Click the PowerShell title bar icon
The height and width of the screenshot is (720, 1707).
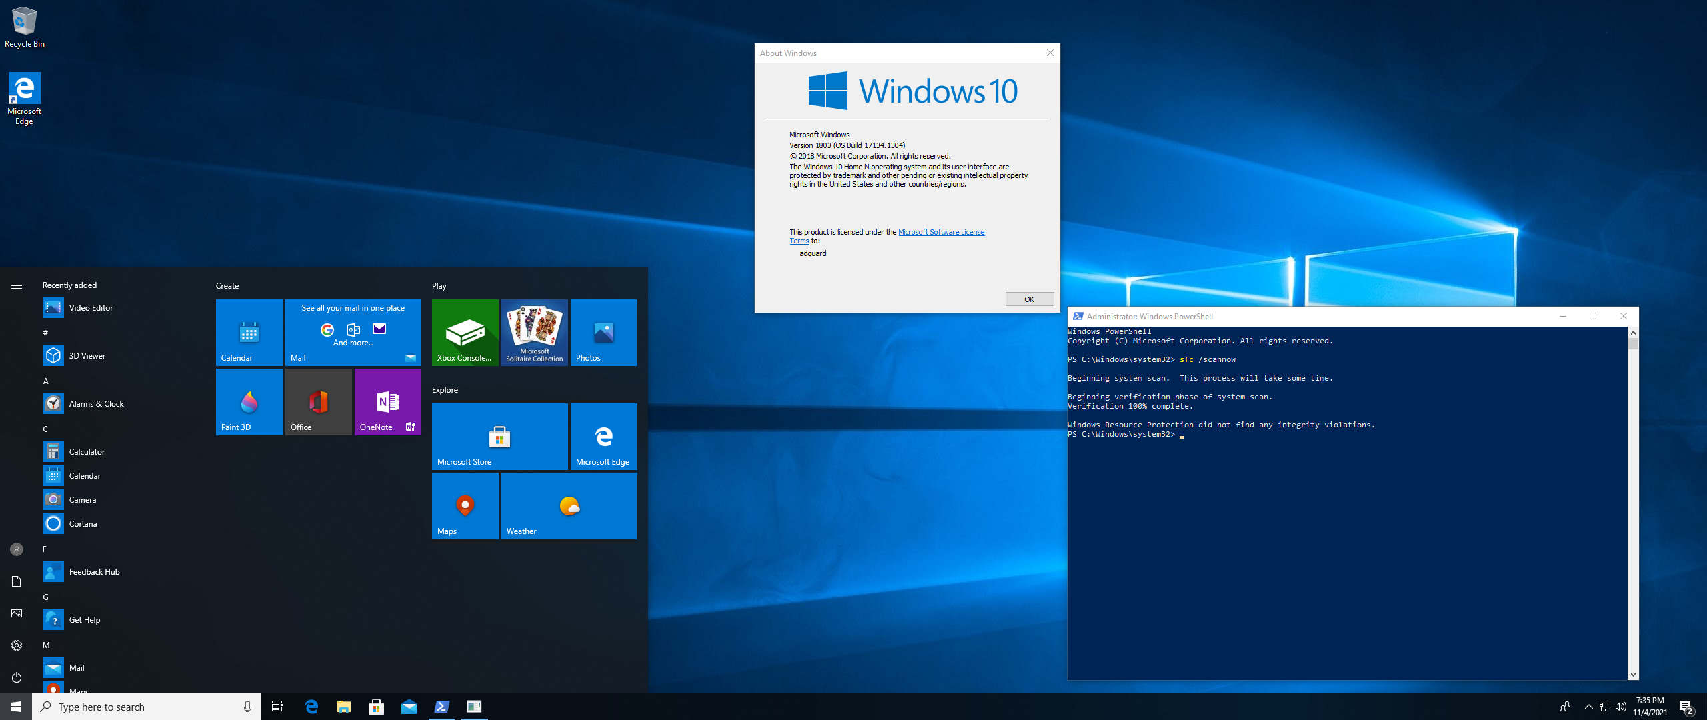1078,317
